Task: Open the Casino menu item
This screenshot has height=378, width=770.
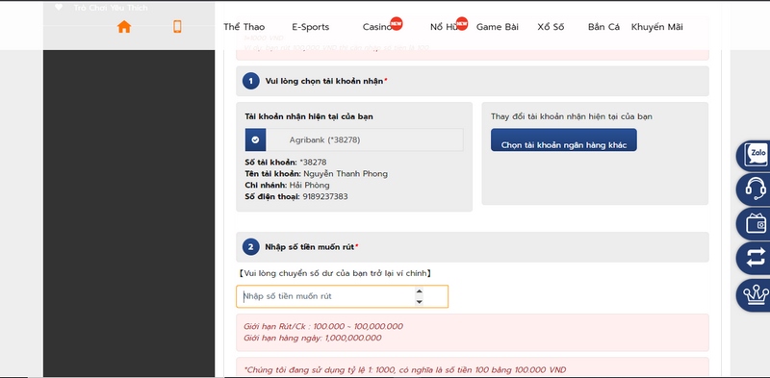Action: (377, 27)
